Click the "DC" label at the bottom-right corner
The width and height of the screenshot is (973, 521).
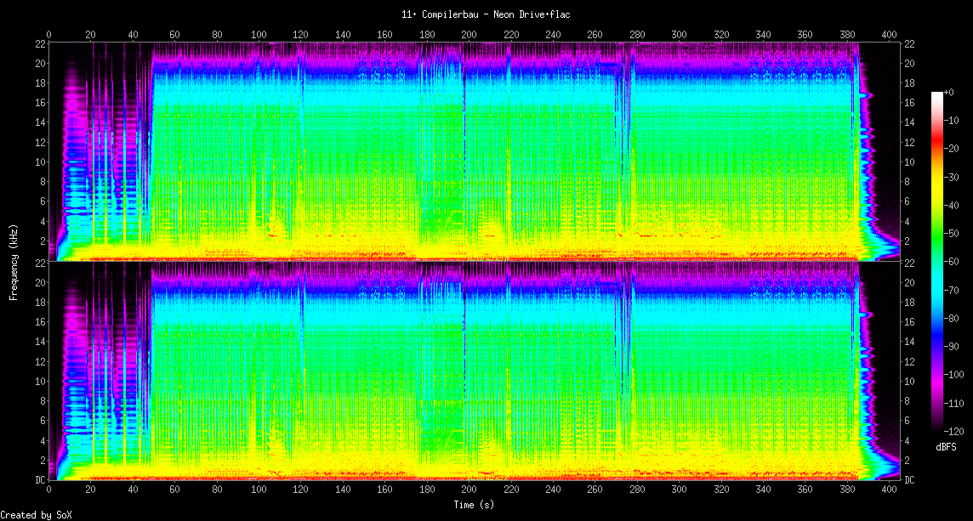click(x=908, y=480)
